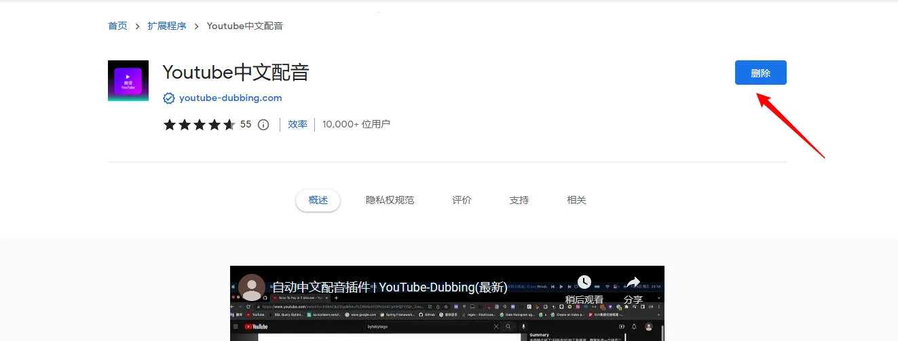The height and width of the screenshot is (341, 898).
Task: Switch to the 隐私权规范 tab
Action: coord(390,200)
